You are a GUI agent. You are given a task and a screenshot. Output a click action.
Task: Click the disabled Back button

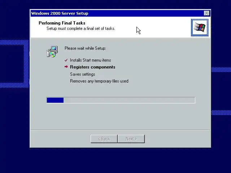pos(104,139)
